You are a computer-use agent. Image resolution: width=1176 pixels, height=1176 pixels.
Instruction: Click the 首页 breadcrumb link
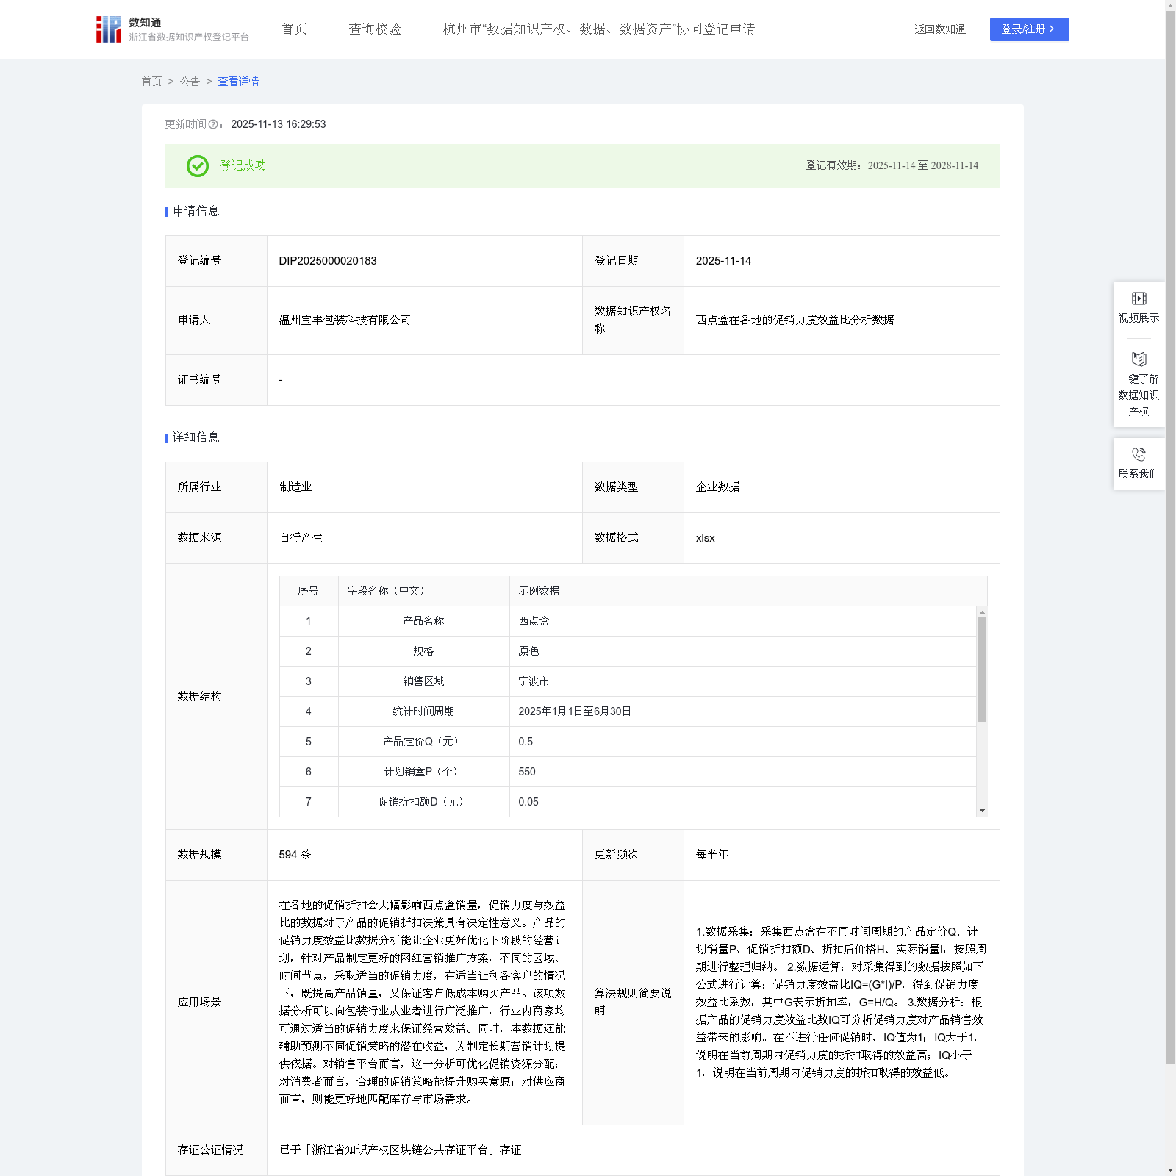[x=151, y=82]
